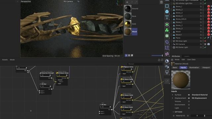The height and width of the screenshot is (119, 212).
Task: Click the Light input connection circle
Action: 189,108
